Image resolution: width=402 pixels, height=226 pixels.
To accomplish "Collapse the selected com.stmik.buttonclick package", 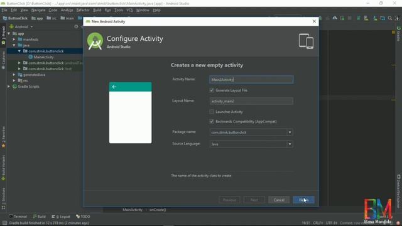I will [19, 51].
